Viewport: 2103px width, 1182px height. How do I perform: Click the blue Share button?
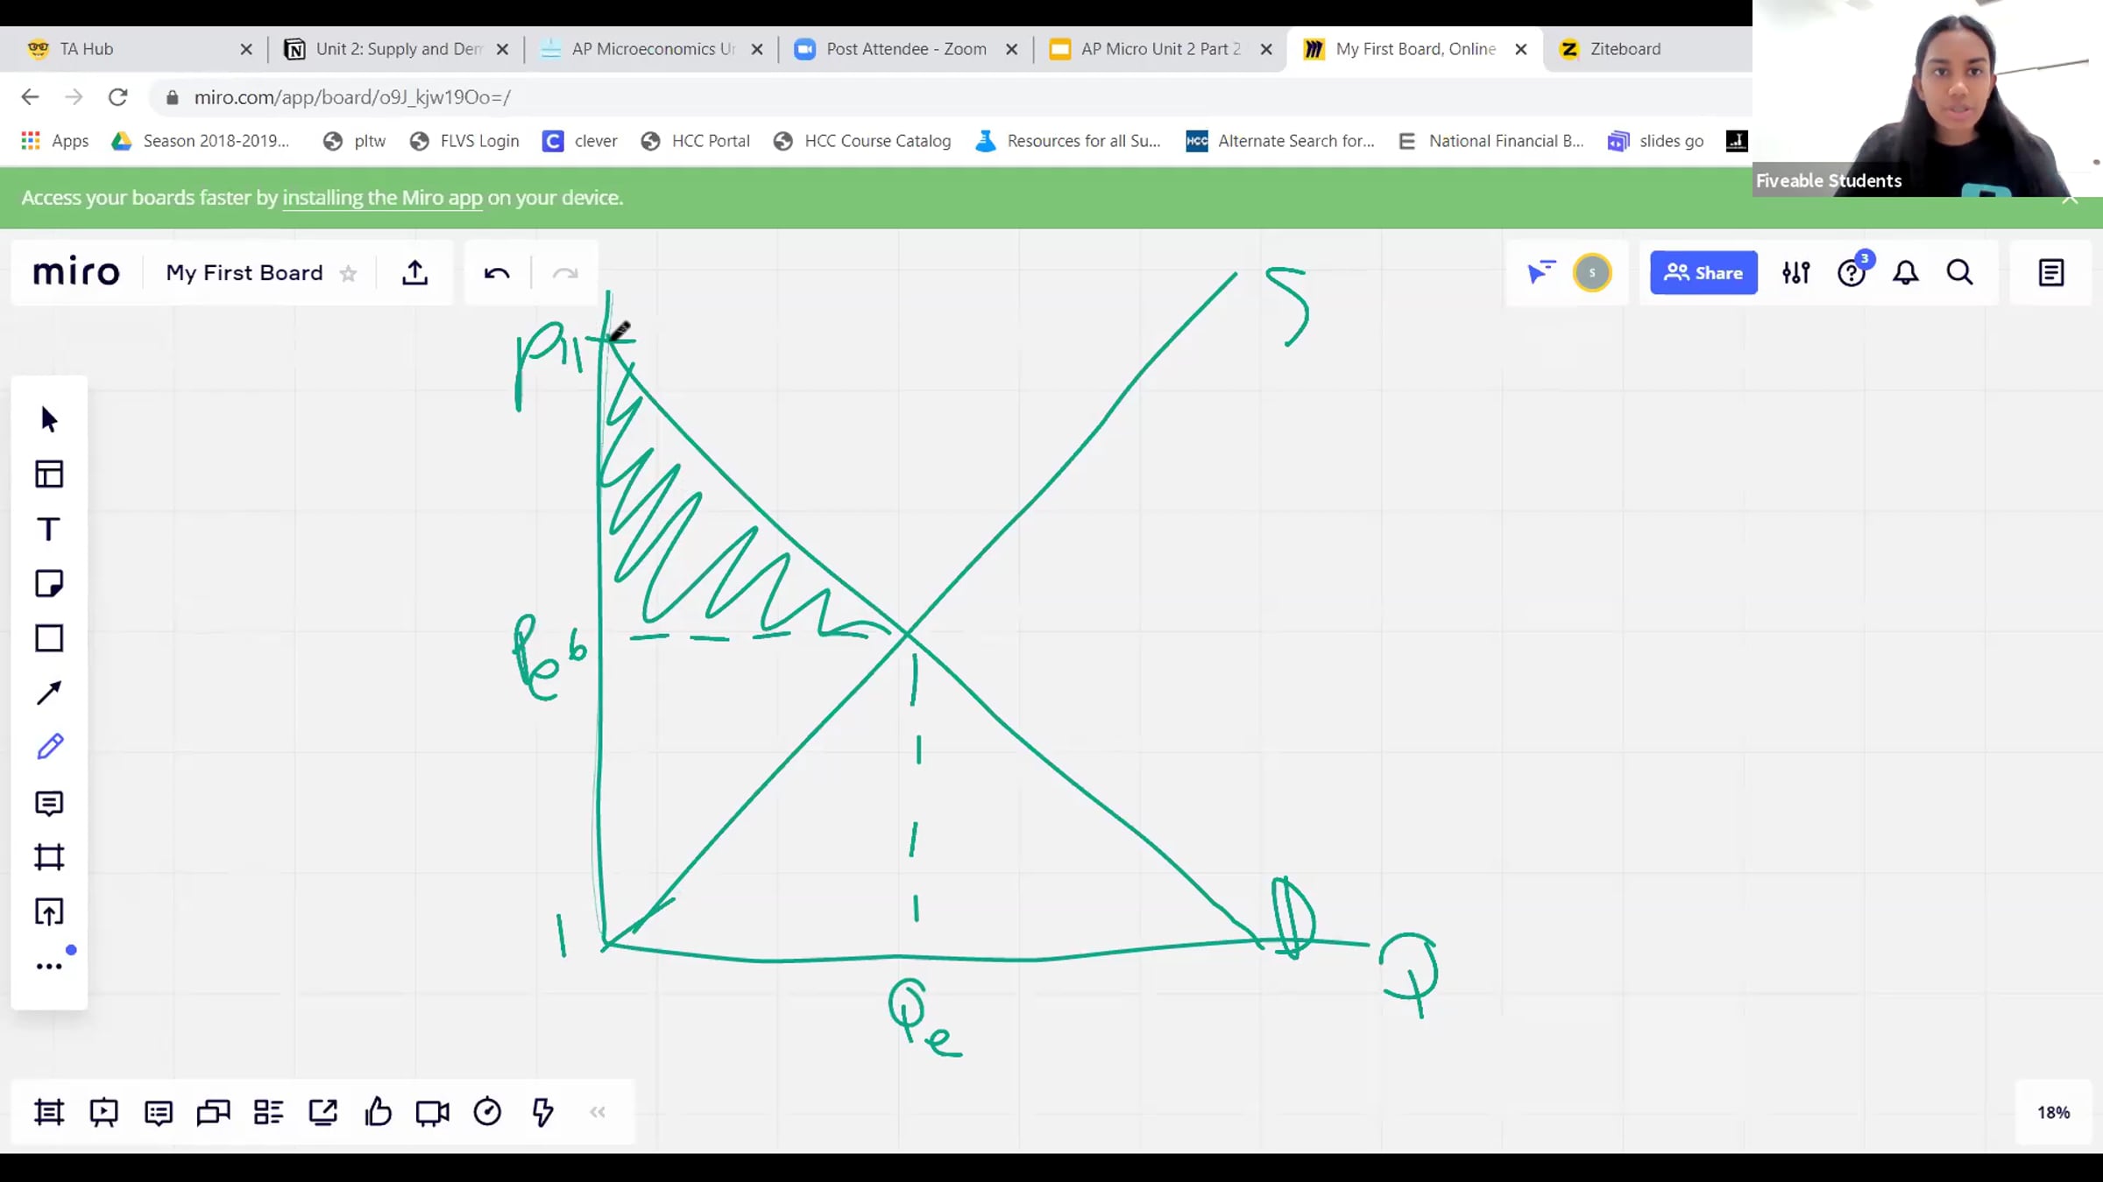tap(1703, 272)
